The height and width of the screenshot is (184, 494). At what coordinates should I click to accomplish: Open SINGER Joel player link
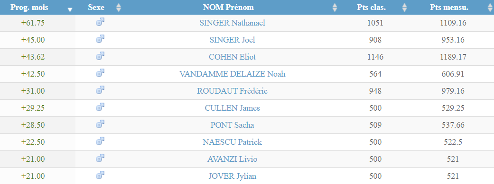(x=232, y=40)
